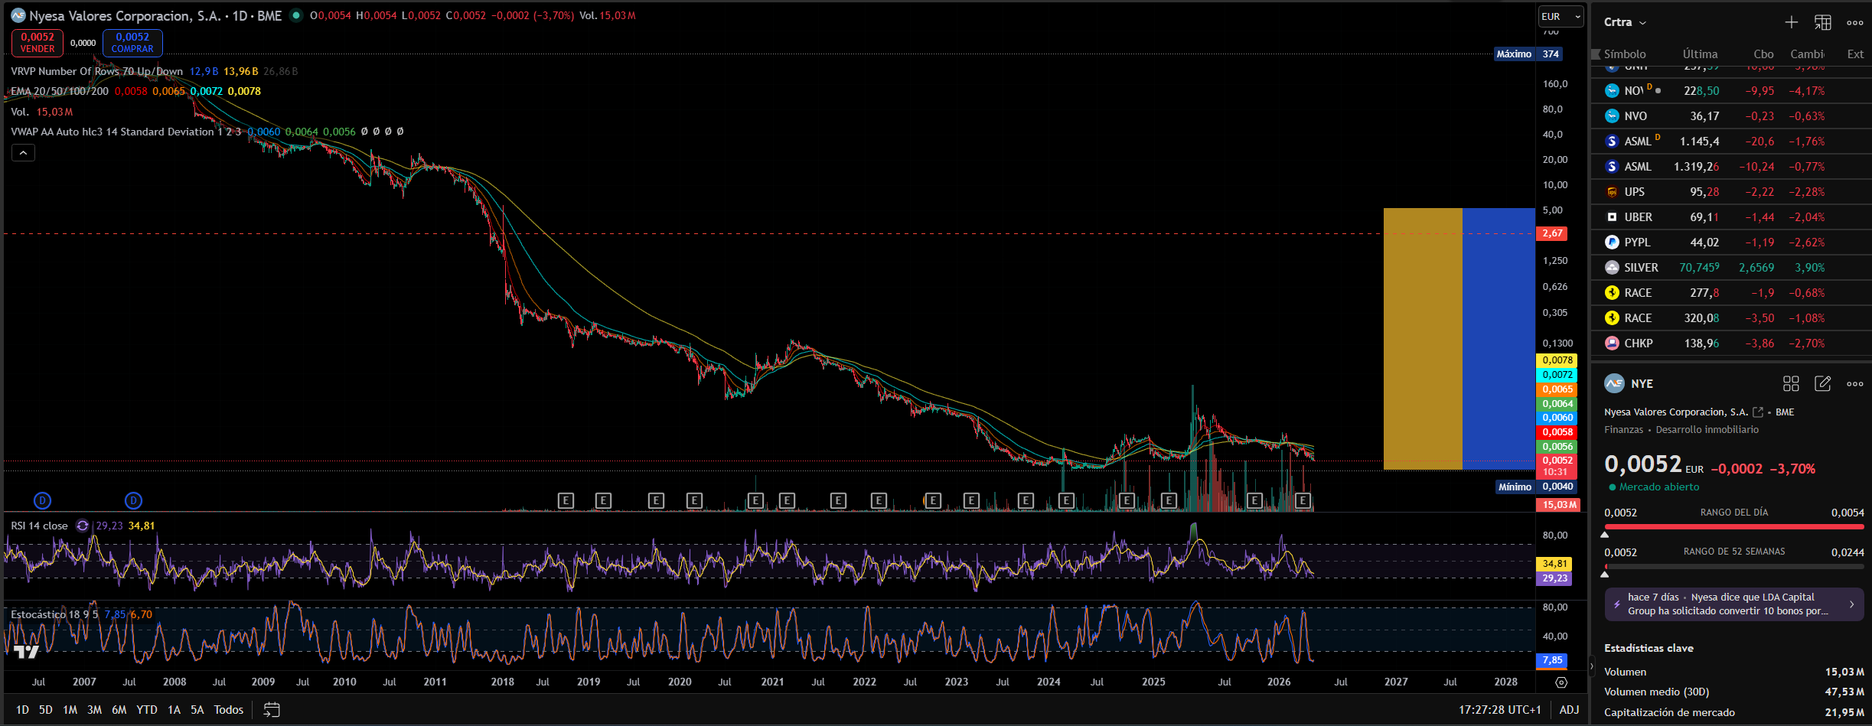Click the rightmost earnings E marker on chart
Image resolution: width=1872 pixels, height=726 pixels.
click(1303, 500)
